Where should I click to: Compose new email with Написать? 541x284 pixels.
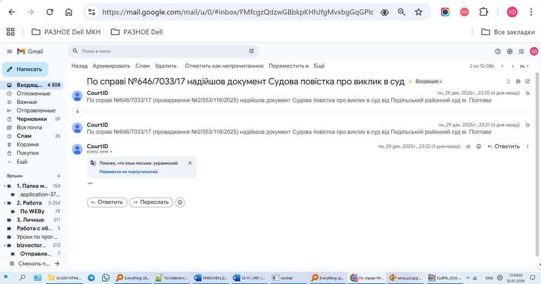[x=25, y=69]
